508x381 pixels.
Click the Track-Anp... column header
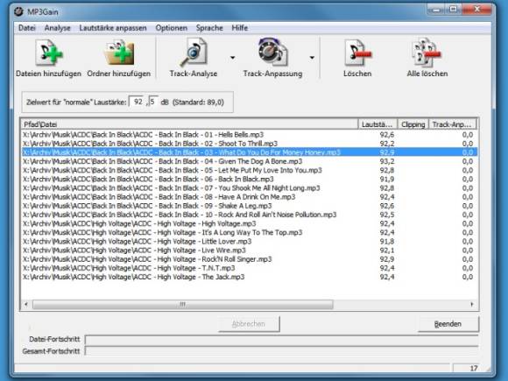click(452, 124)
